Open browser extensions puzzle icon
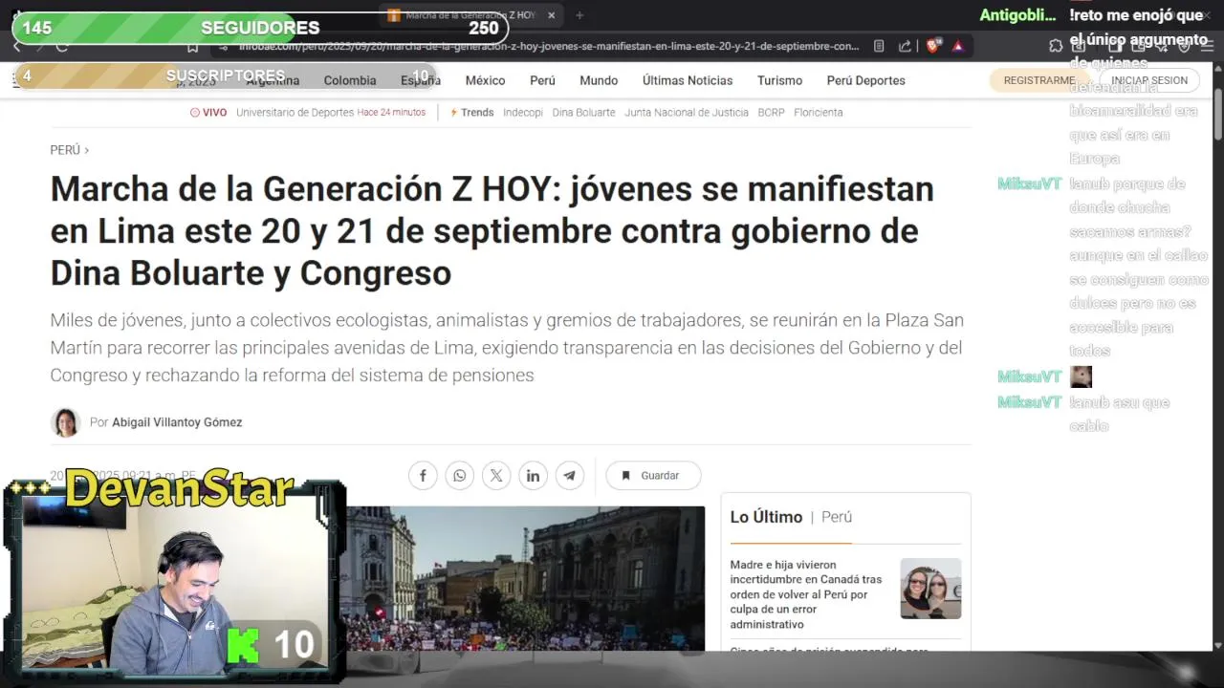1224x688 pixels. (1056, 46)
